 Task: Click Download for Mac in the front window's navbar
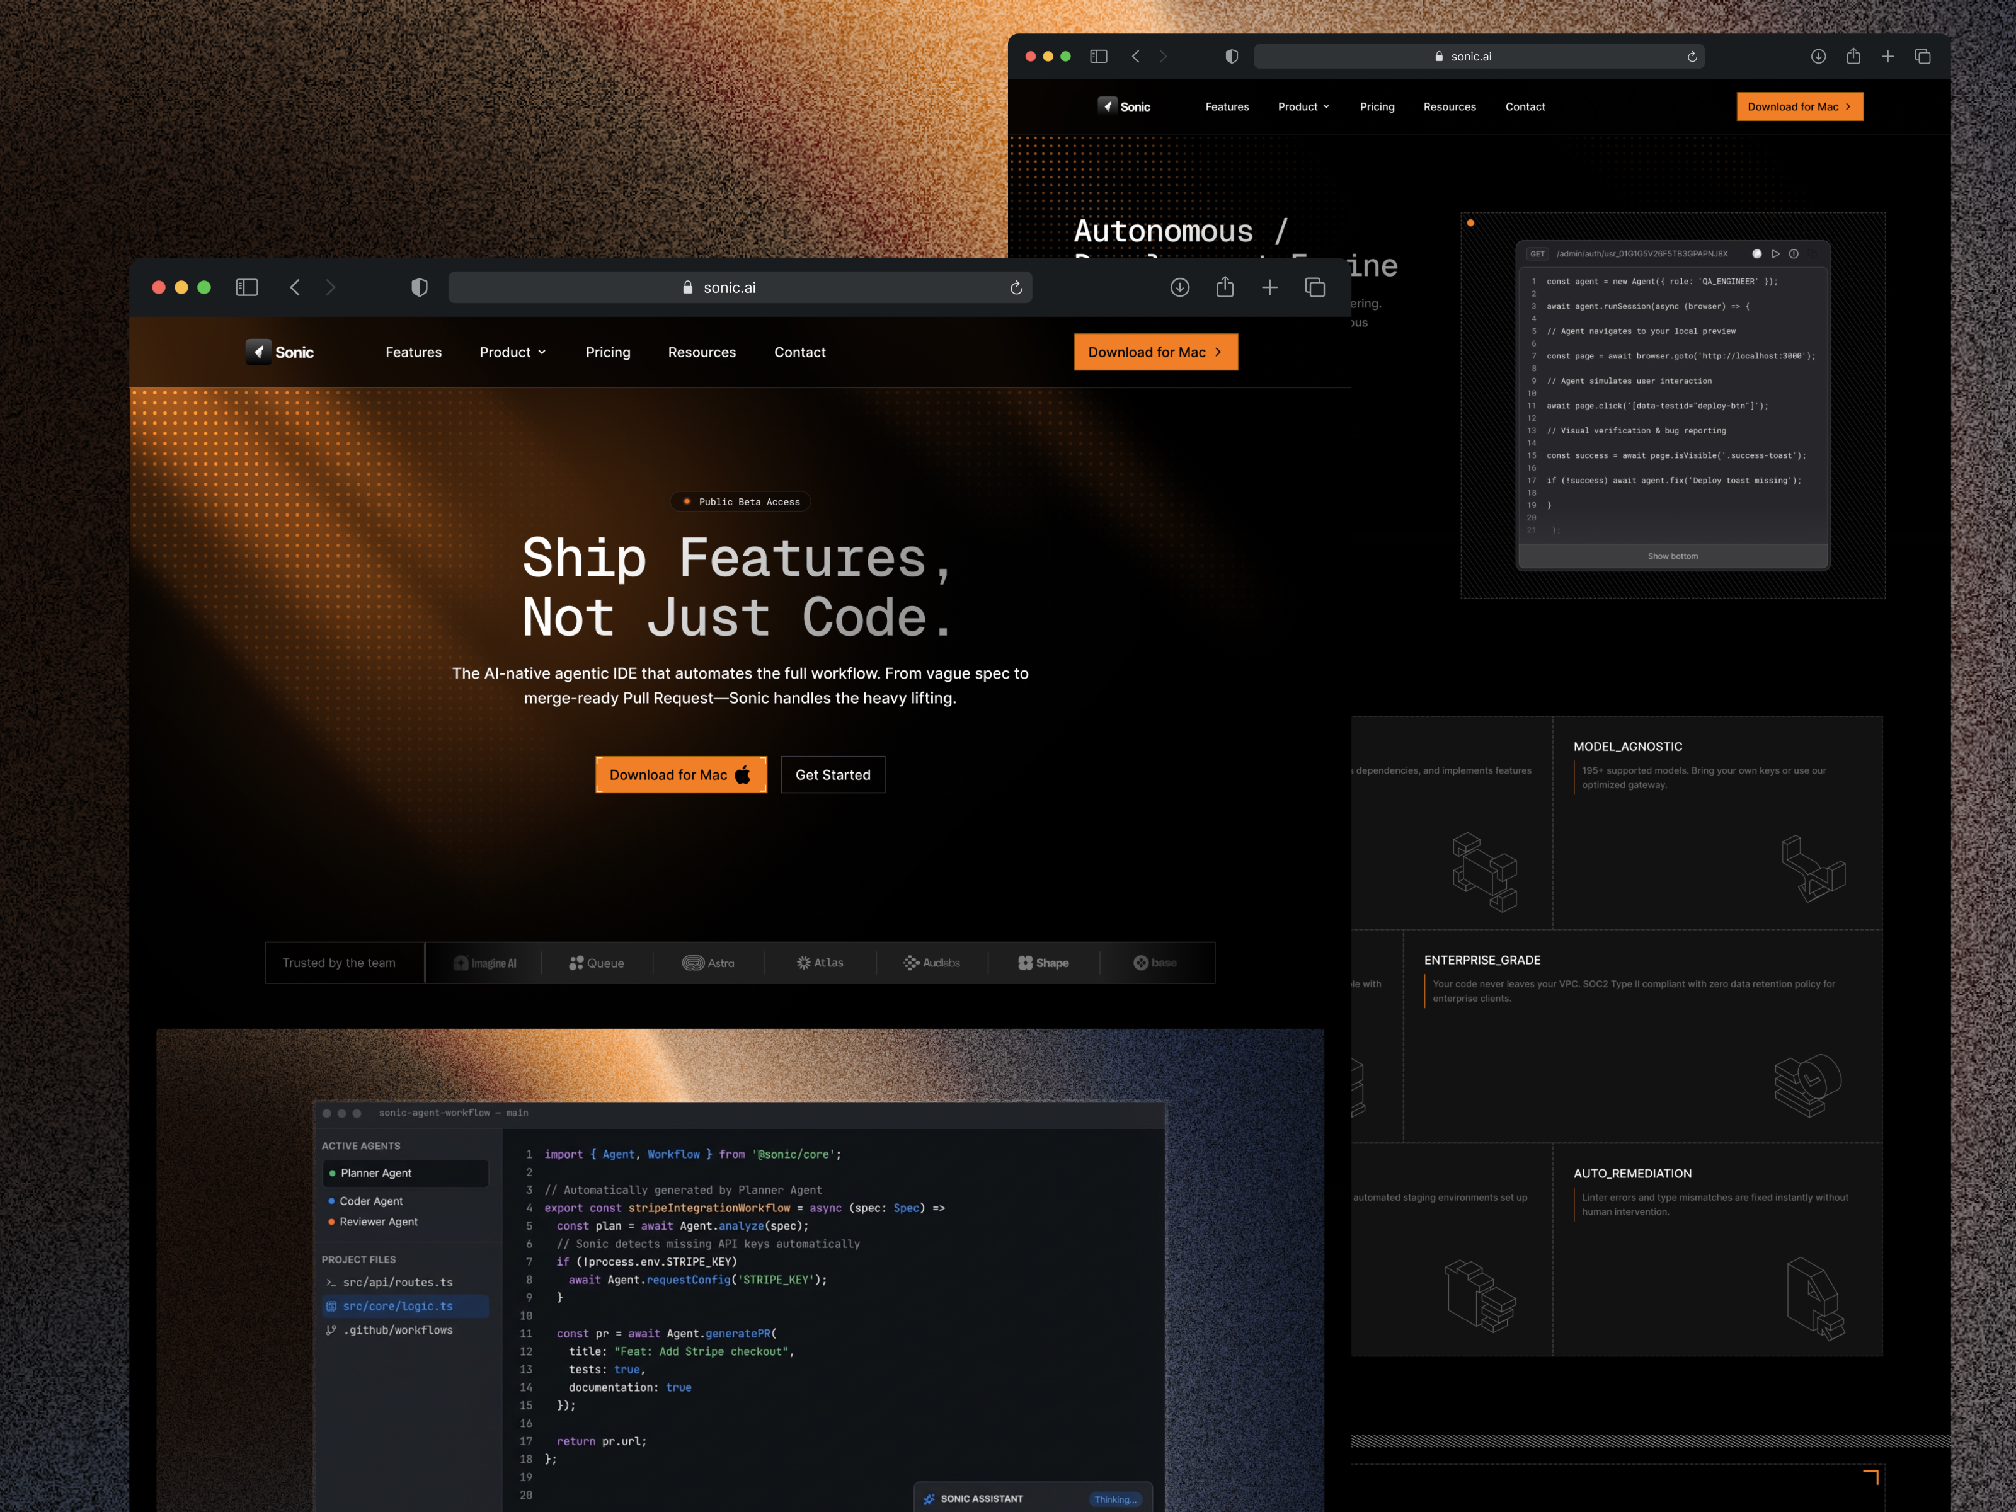click(1155, 352)
